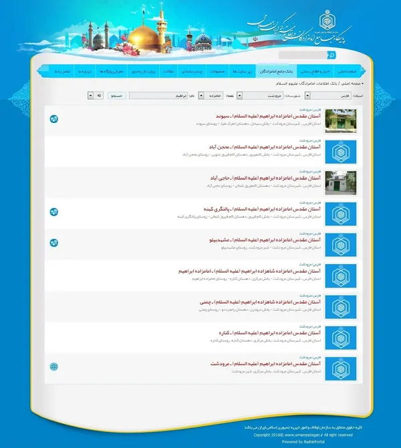
Task: Open globe website icon on مرودشت row
Action: (x=54, y=366)
